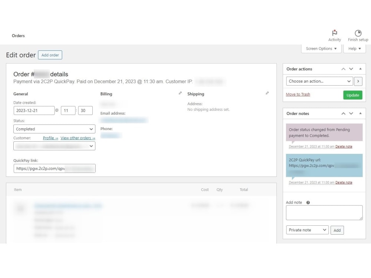The width and height of the screenshot is (371, 278).
Task: Click the arrow button next to Choose an action
Action: pos(358,81)
